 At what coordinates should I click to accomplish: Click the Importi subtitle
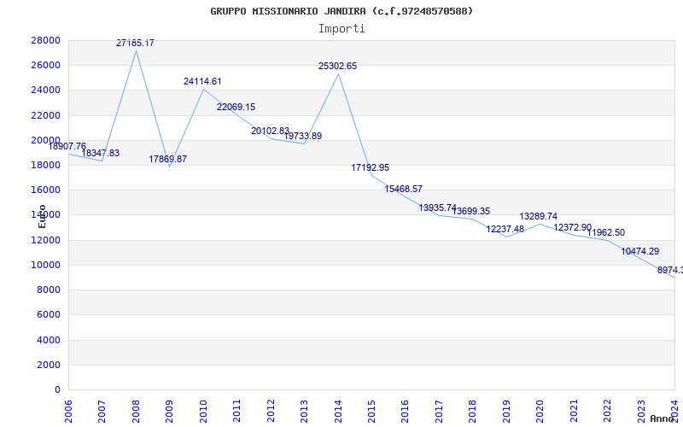tap(341, 29)
